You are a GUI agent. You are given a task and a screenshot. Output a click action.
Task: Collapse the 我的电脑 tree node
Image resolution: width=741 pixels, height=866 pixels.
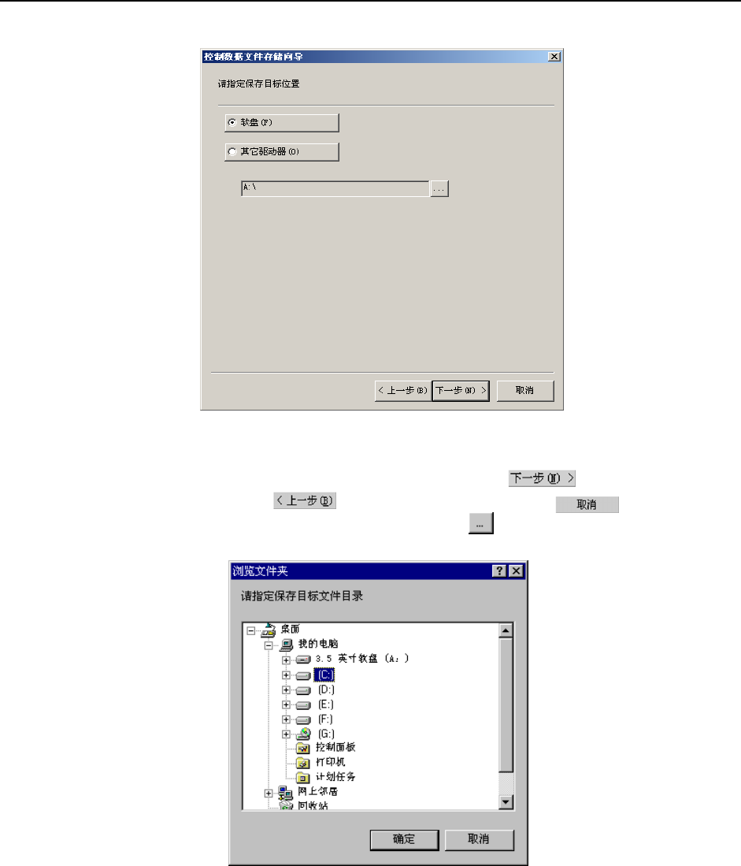pos(269,645)
